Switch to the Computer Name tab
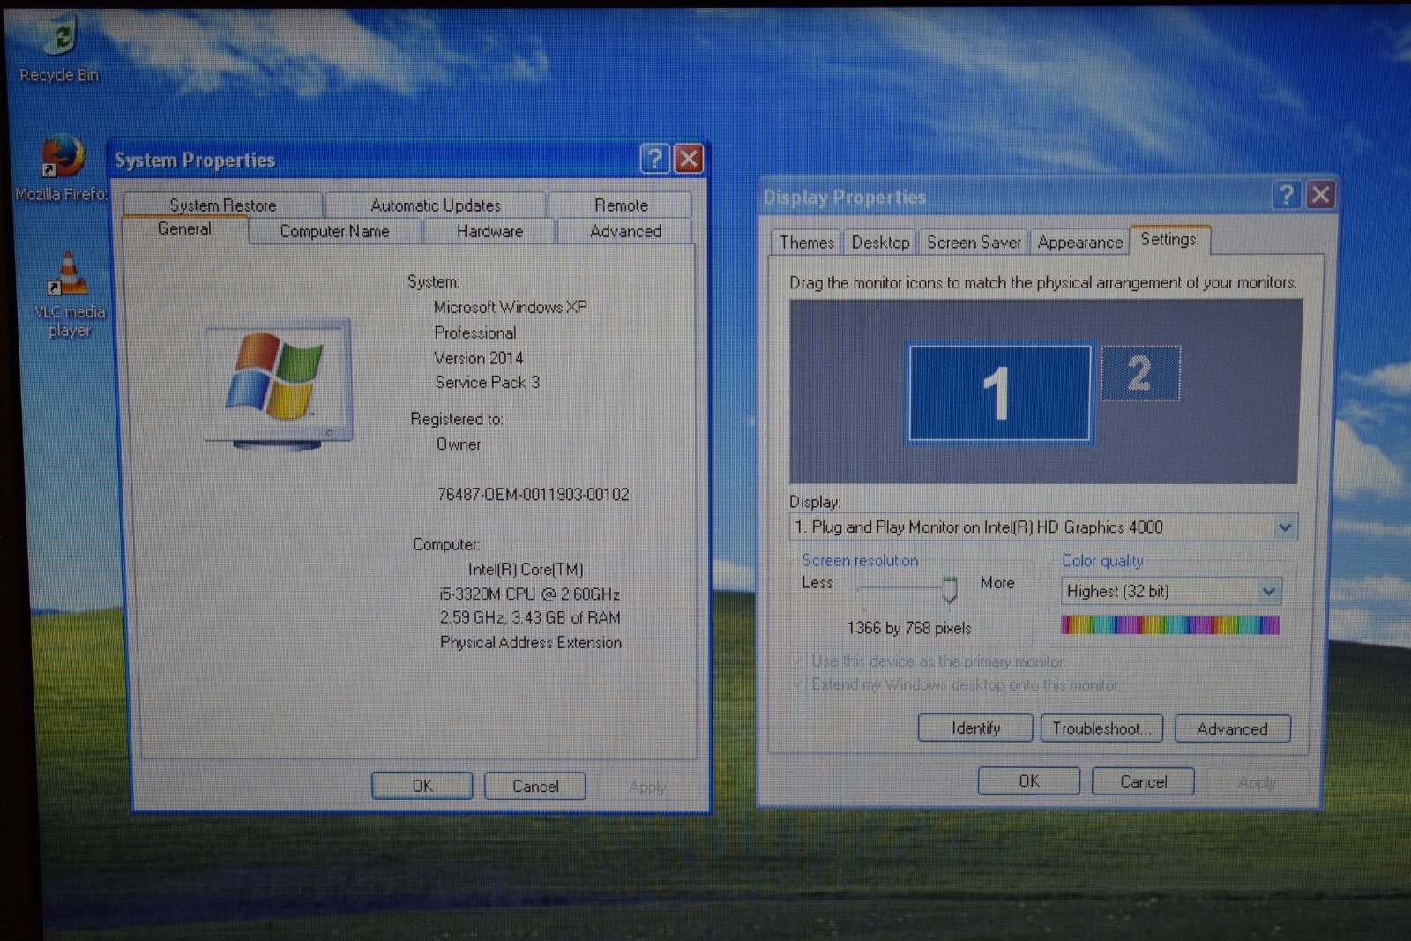 pos(335,231)
